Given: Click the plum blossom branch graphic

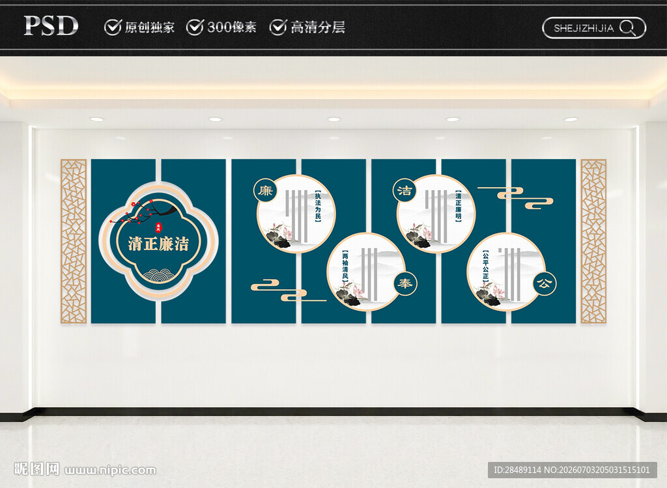Looking at the screenshot, I should pyautogui.click(x=143, y=210).
